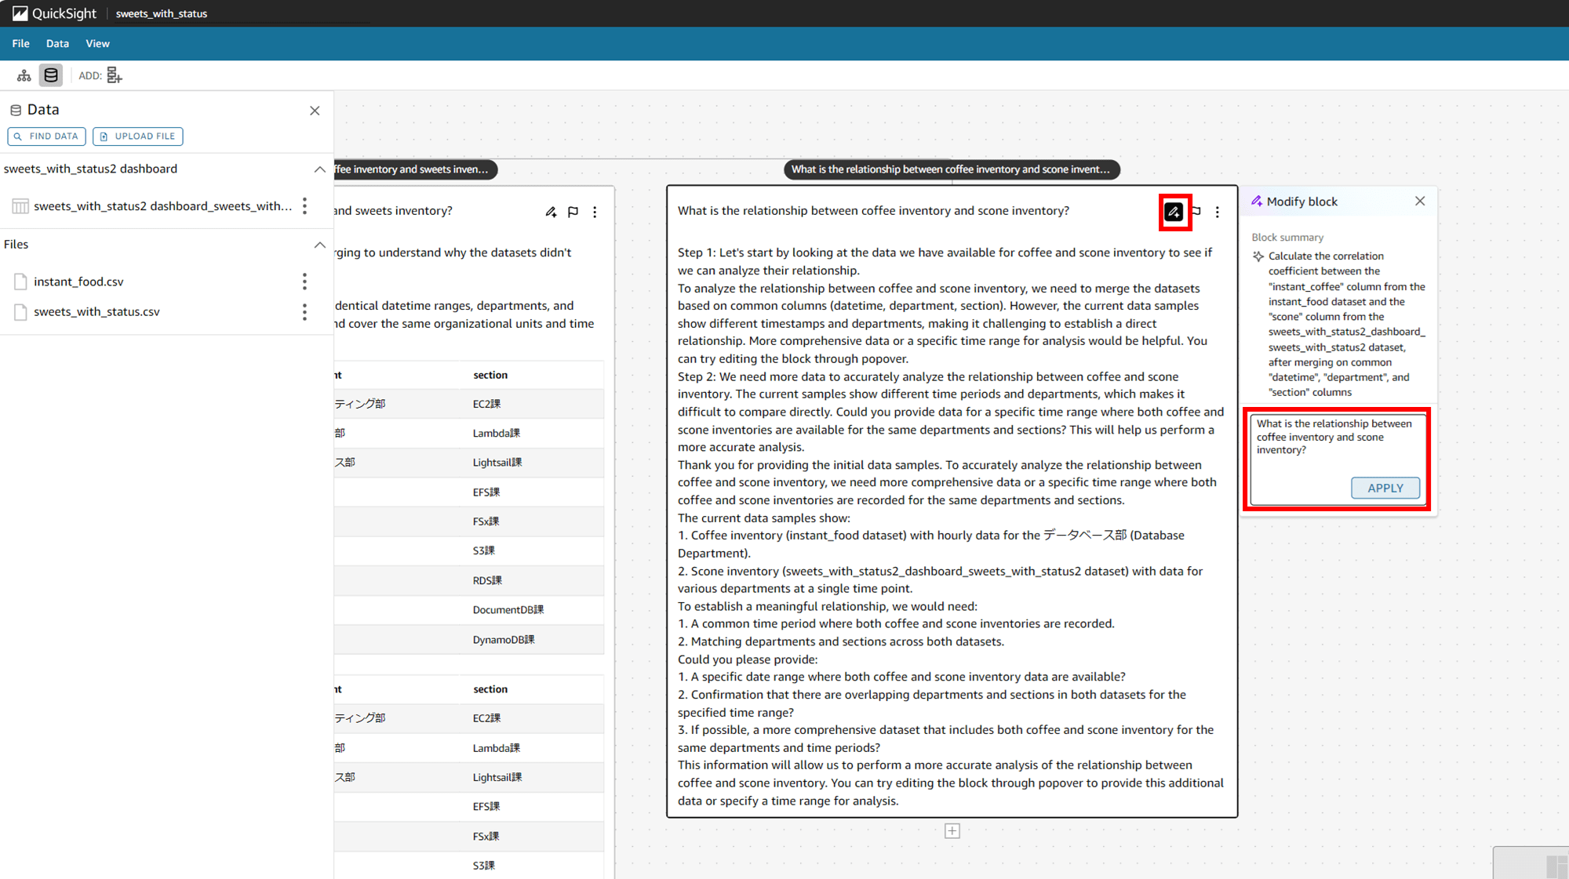The height and width of the screenshot is (879, 1569).
Task: Click the scone inventory thread title pill
Action: point(952,169)
